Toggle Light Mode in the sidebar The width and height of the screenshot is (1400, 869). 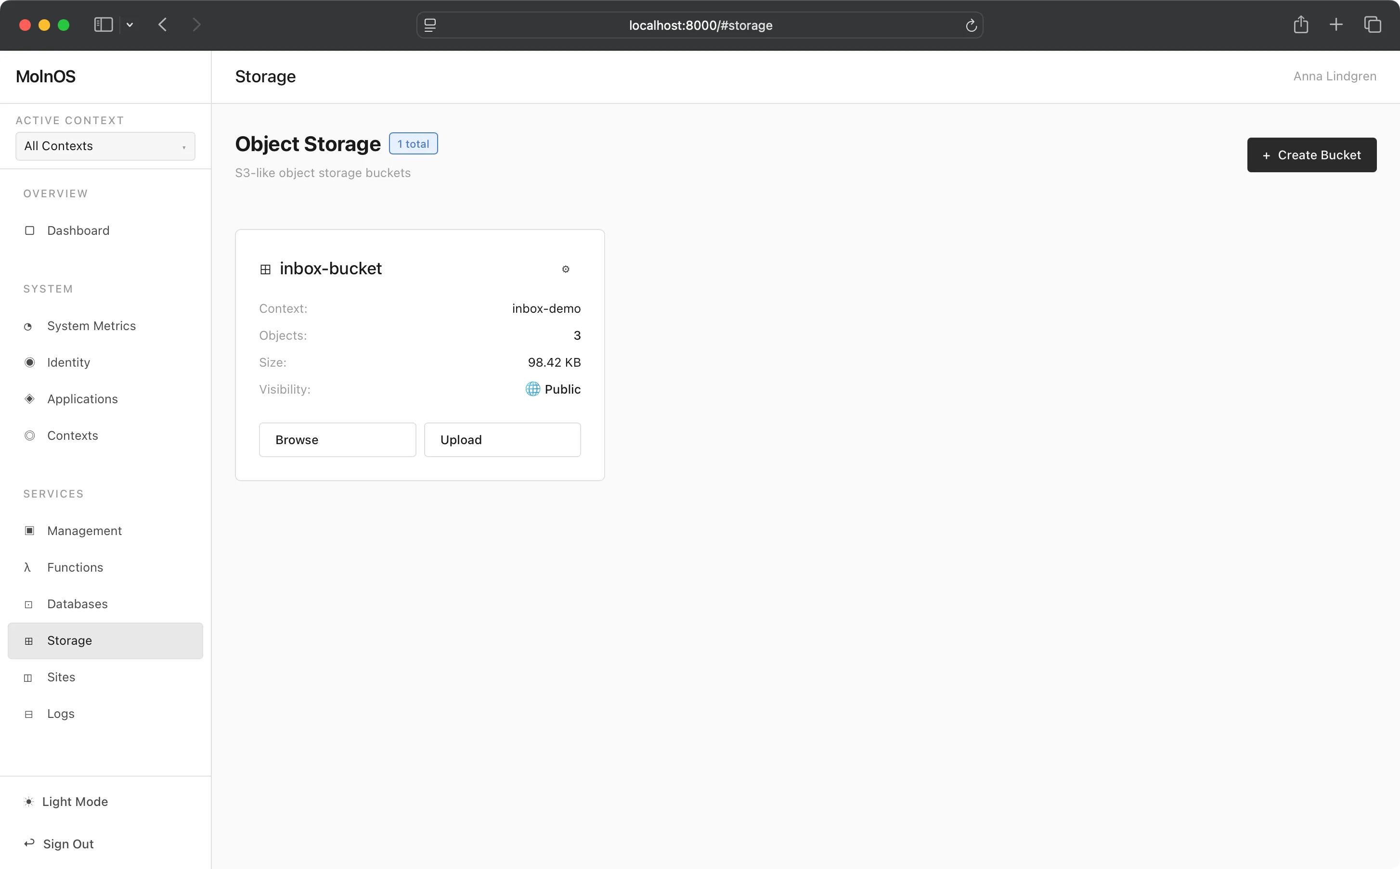click(x=74, y=801)
